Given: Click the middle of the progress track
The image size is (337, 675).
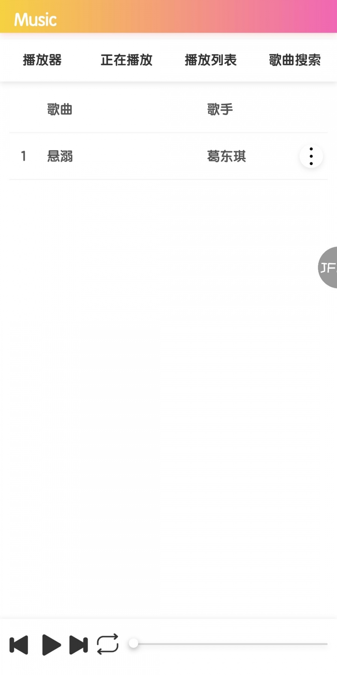Looking at the screenshot, I should [230, 644].
